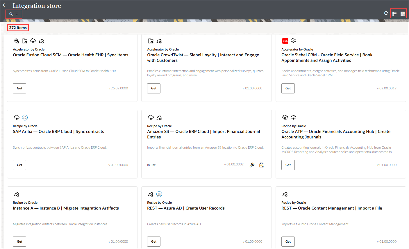Get the SAP Ariba sync contracts recipe
The width and height of the screenshot is (409, 249).
pos(19,165)
